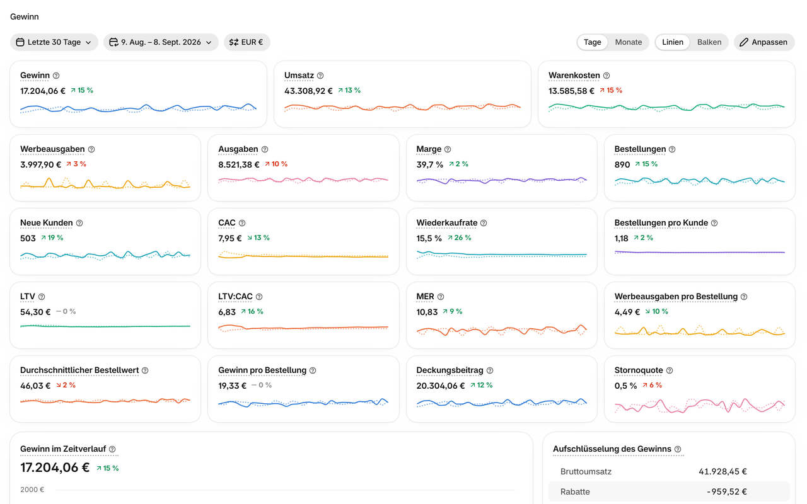
Task: Click the LTV help icon
Action: coord(42,297)
